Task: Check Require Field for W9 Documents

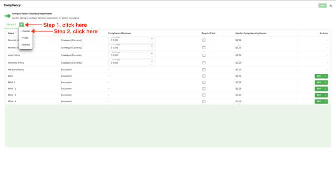Action: (204, 70)
